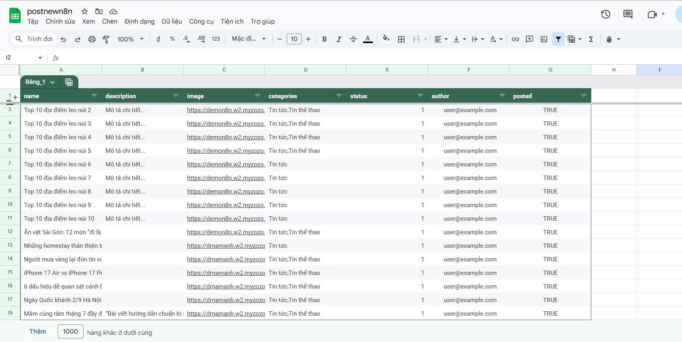Start a Meet call icon
682x342 pixels.
[x=652, y=14]
